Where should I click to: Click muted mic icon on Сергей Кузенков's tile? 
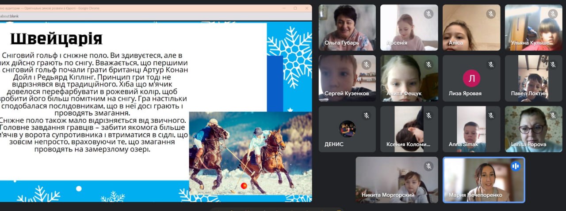366,64
